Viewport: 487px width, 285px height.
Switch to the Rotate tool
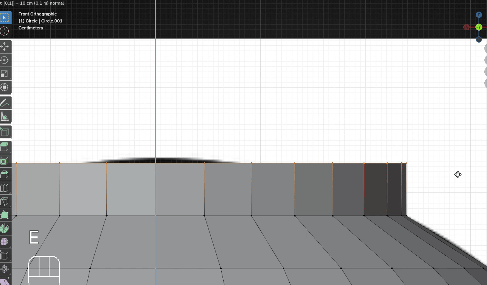click(x=5, y=60)
